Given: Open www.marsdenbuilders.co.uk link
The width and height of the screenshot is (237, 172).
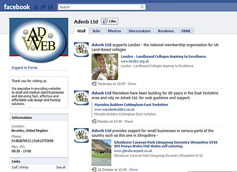Looking at the screenshot, I should coord(114,109).
